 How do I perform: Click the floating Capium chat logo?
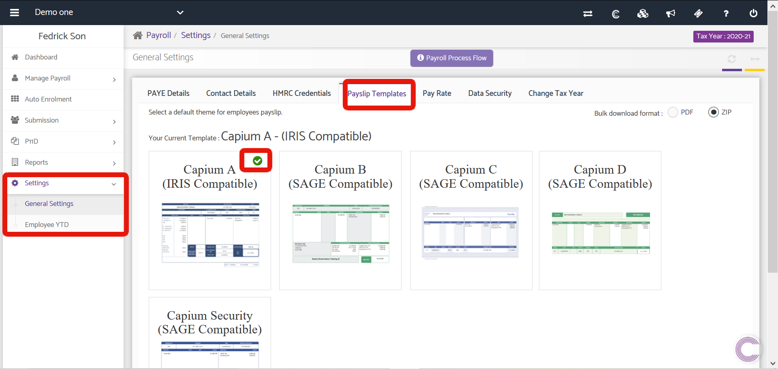tap(748, 349)
